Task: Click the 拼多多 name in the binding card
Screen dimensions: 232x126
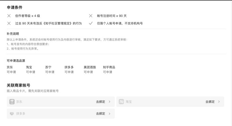Action: pos(21,114)
